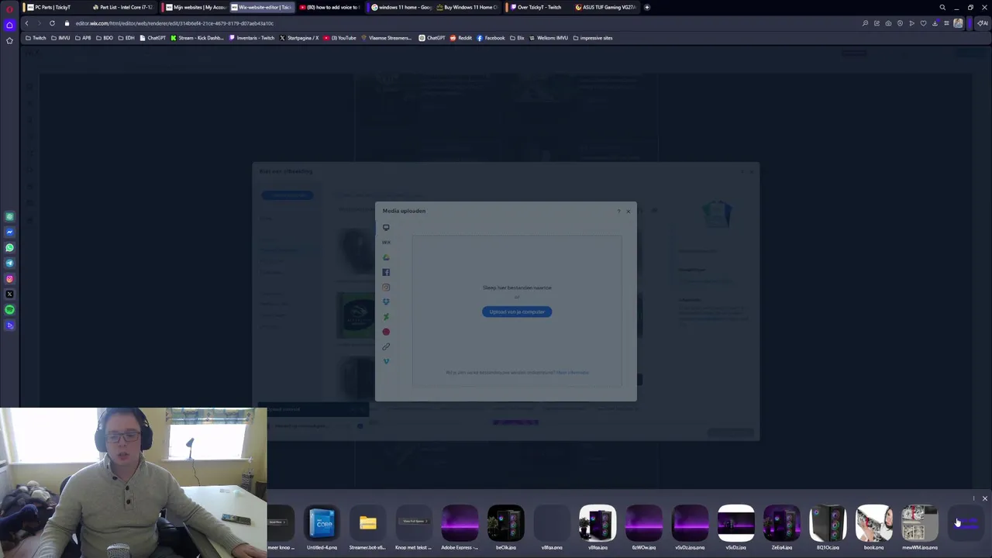Open the YouTube bookmark
The width and height of the screenshot is (992, 558).
(340, 38)
